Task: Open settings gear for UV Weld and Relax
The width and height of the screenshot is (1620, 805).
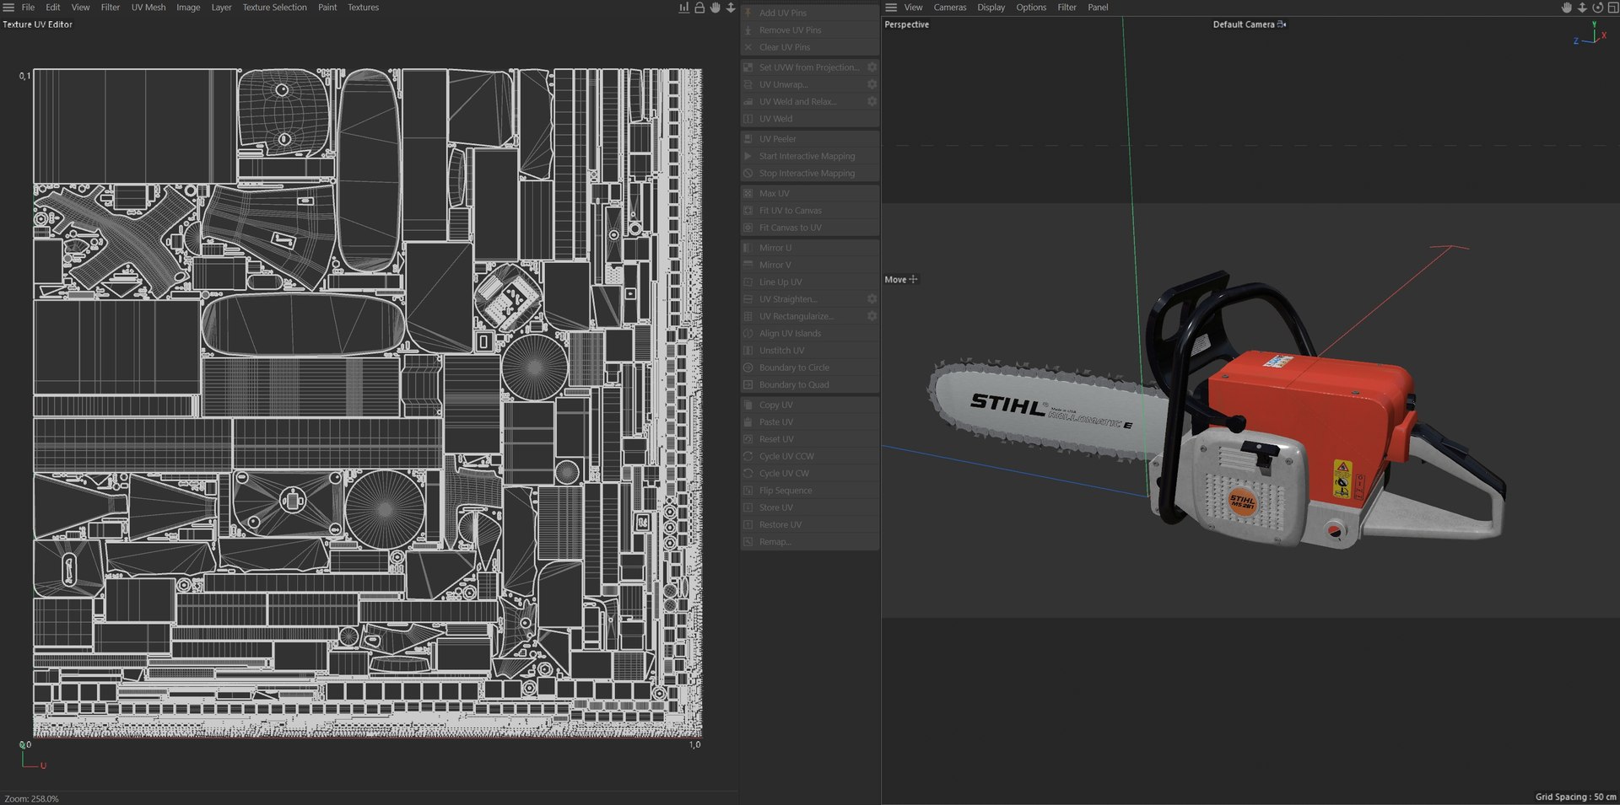Action: [x=872, y=101]
